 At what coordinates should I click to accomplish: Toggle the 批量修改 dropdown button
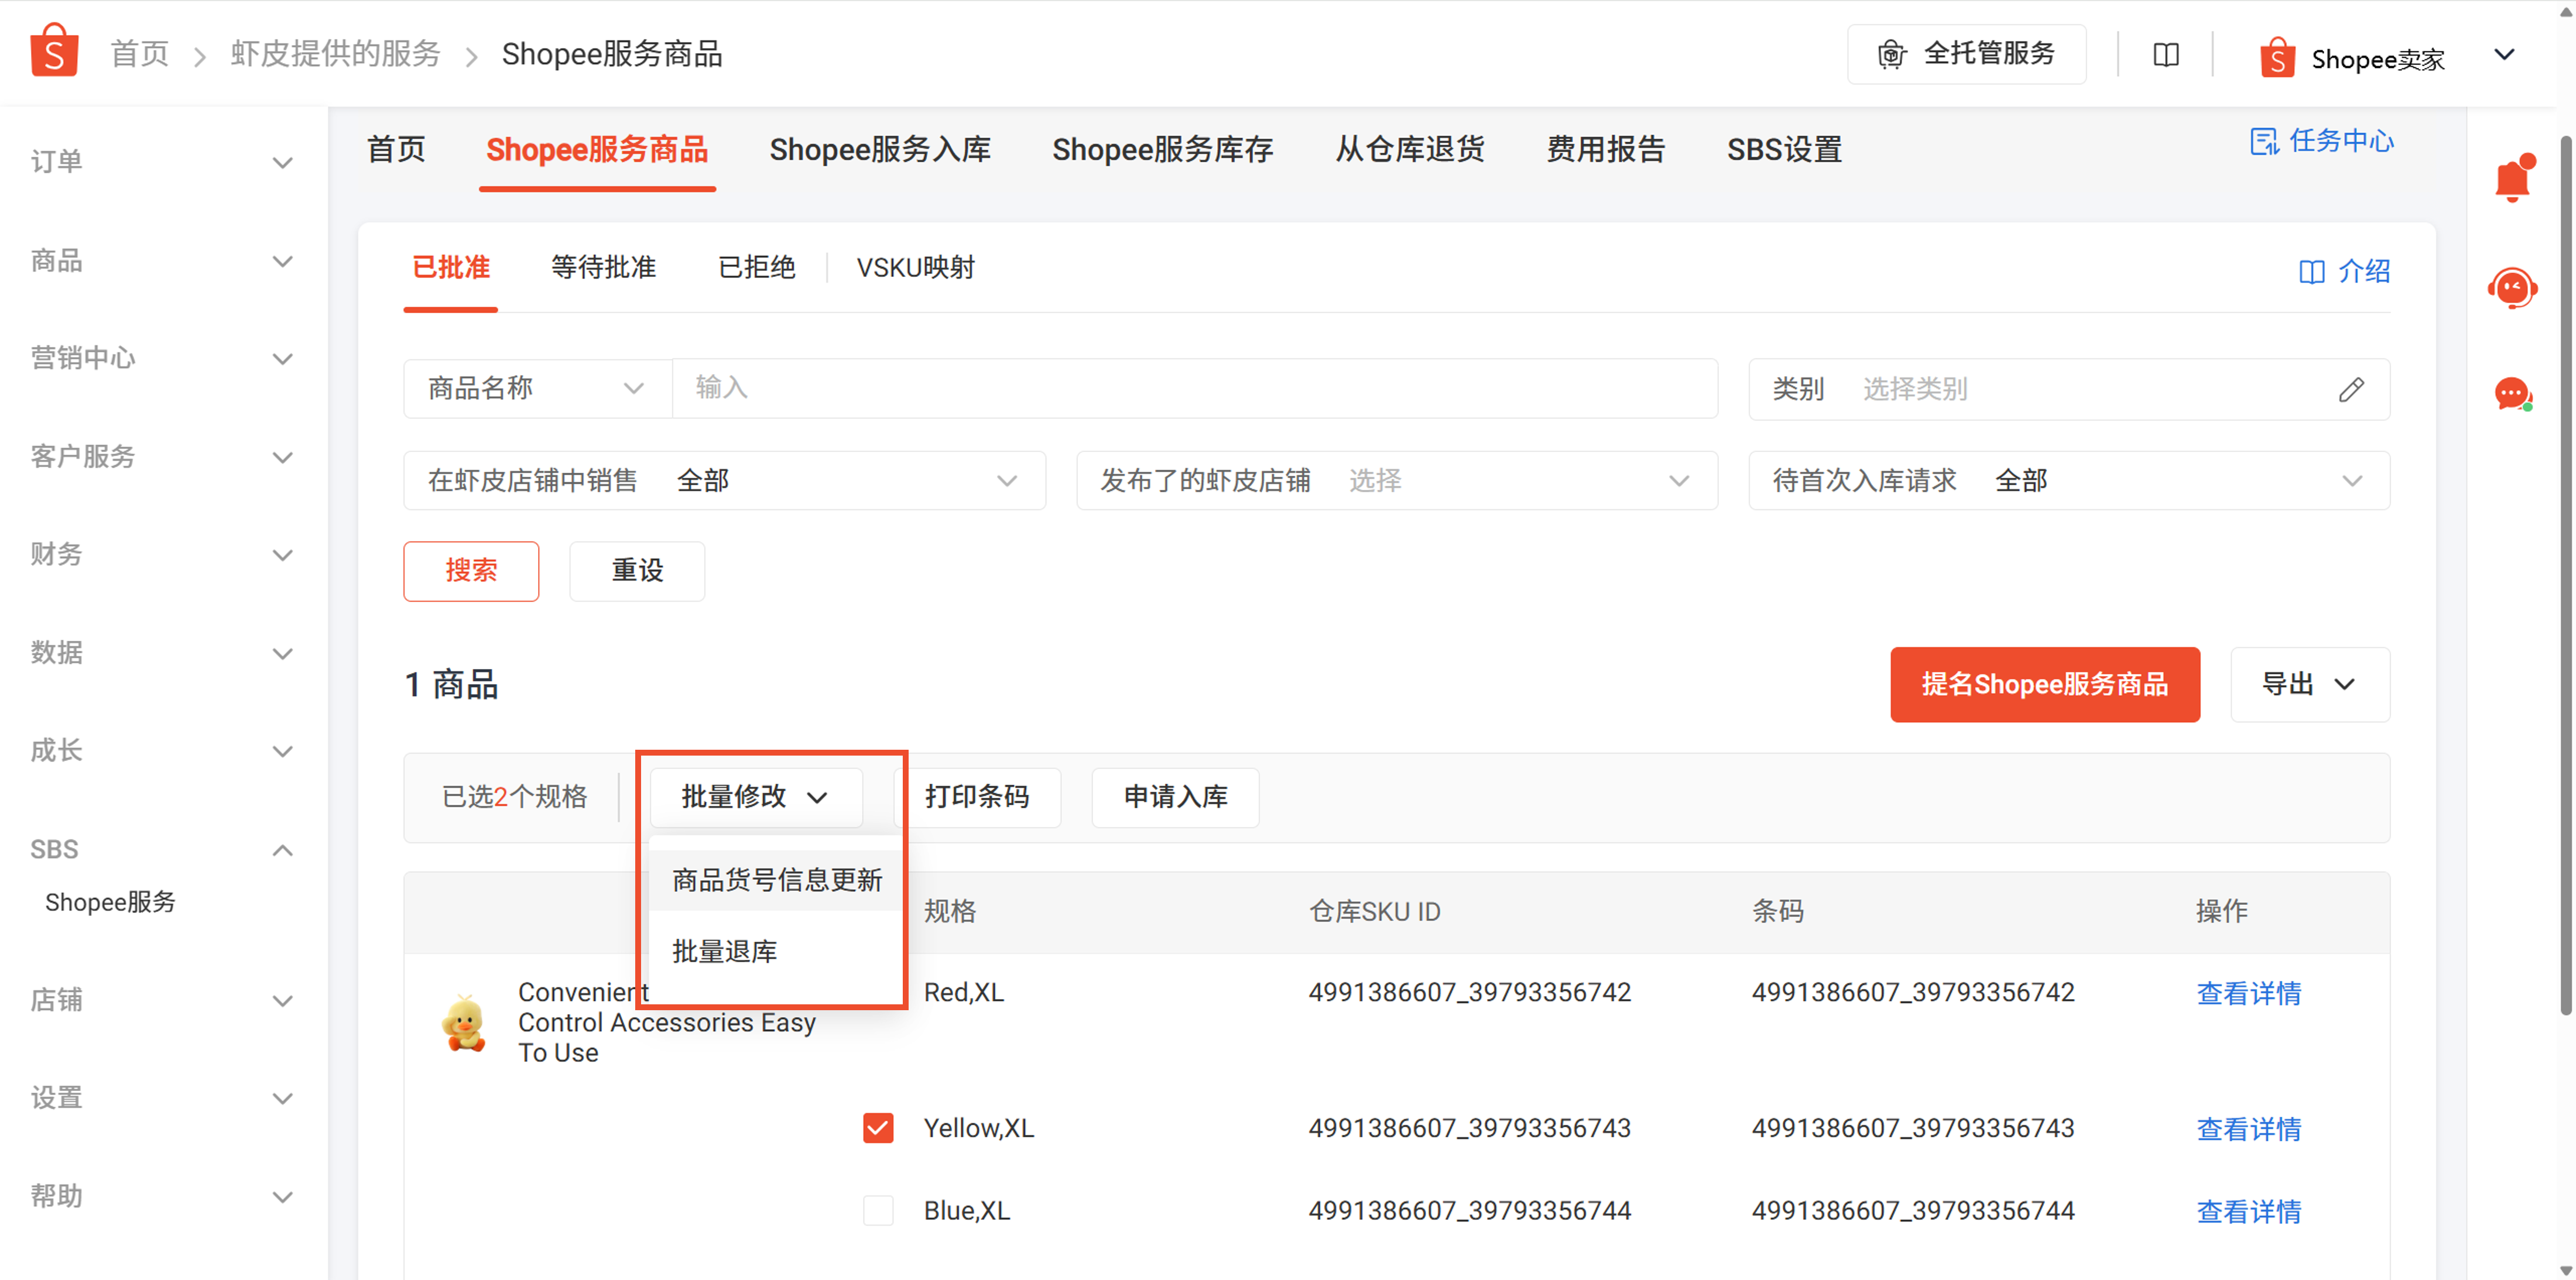click(756, 797)
